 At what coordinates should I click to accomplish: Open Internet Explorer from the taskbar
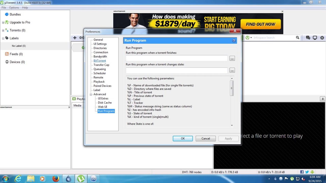(18, 179)
